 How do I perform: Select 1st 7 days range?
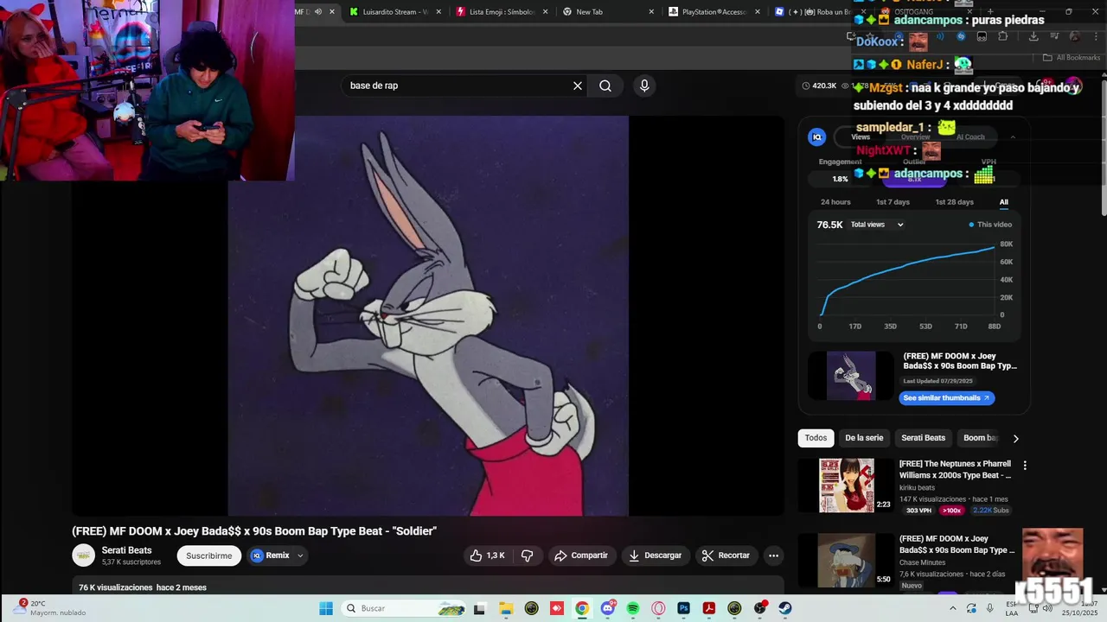893,202
